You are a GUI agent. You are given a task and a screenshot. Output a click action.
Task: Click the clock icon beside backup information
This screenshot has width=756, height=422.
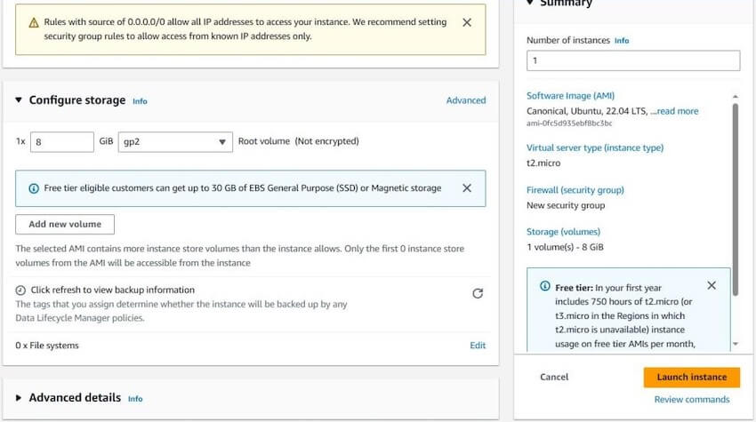click(20, 290)
